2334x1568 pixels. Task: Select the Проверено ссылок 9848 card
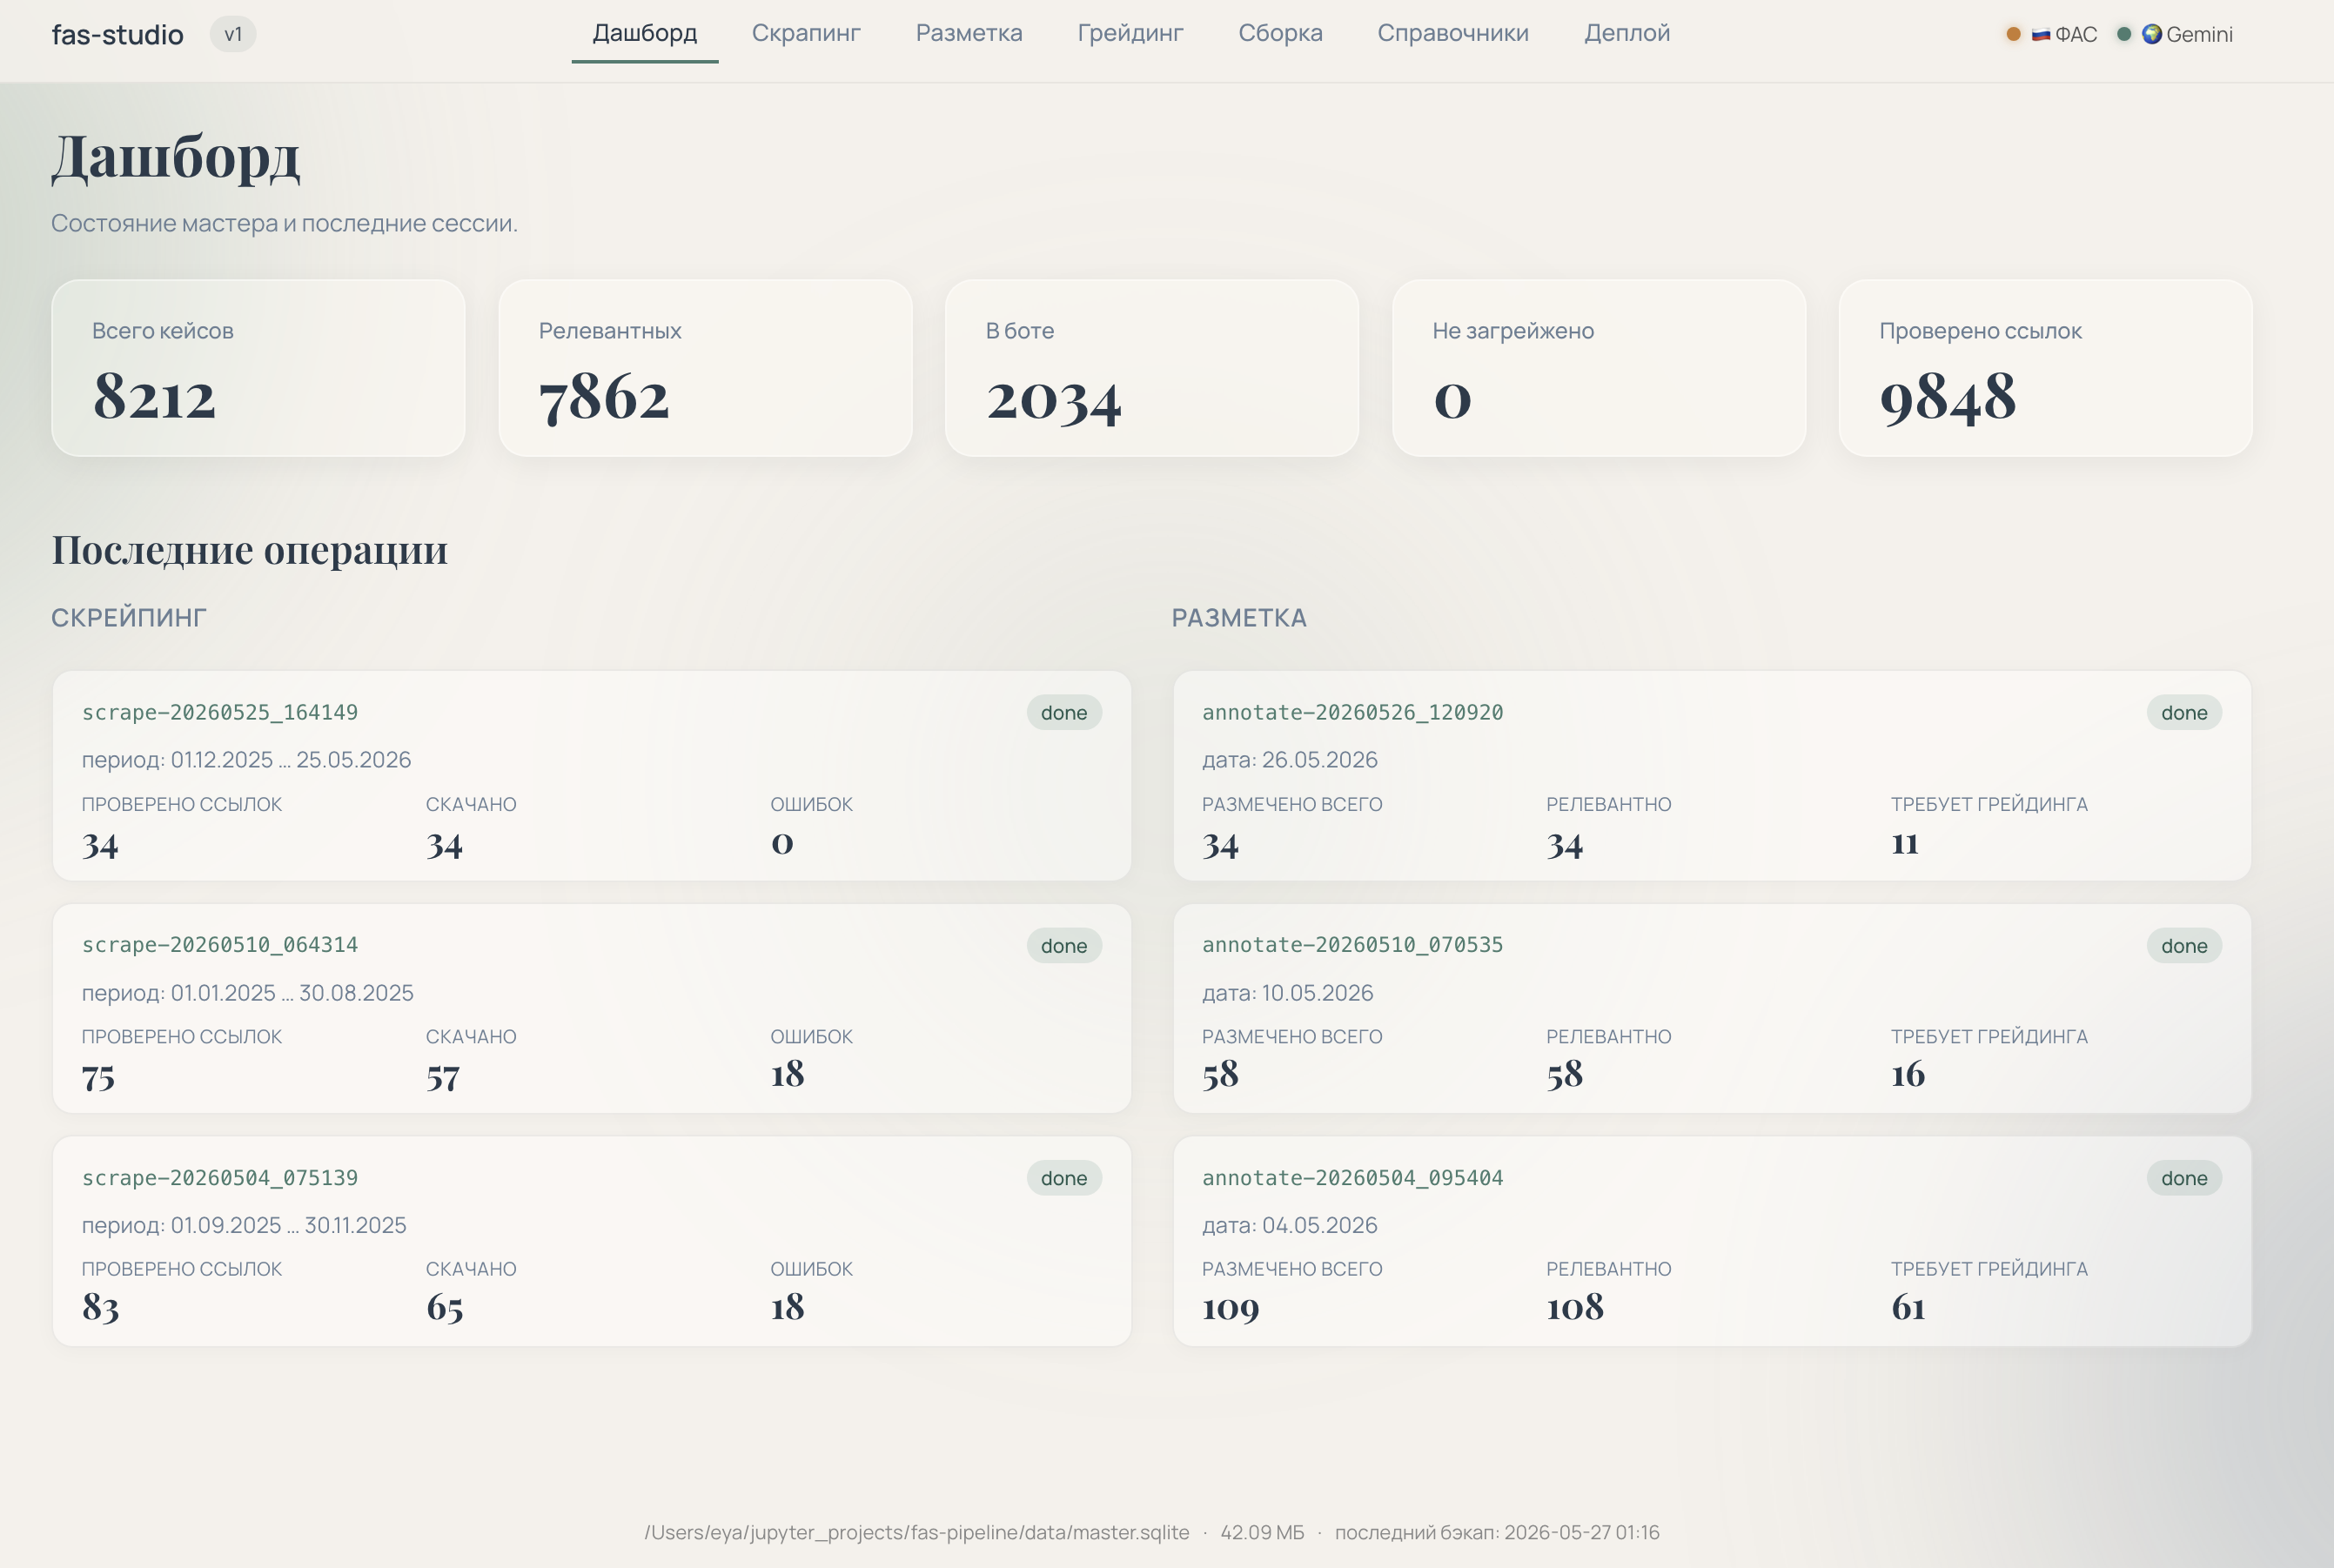(2046, 368)
